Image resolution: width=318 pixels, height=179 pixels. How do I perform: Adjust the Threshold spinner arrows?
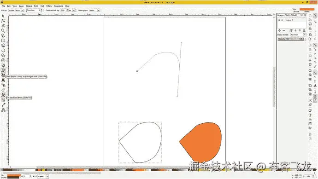[41, 10]
